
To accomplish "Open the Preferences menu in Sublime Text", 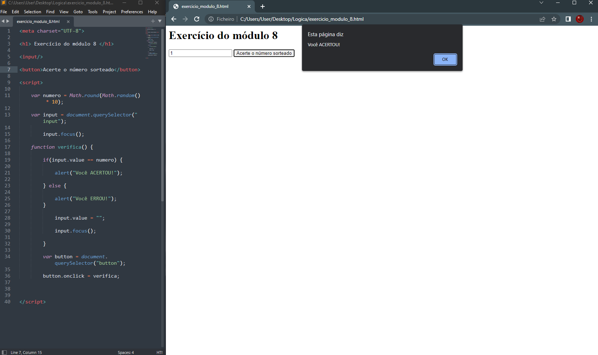I will [132, 12].
